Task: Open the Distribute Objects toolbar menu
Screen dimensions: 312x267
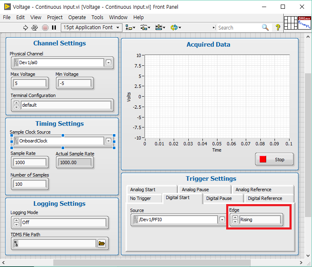Action: (145, 27)
